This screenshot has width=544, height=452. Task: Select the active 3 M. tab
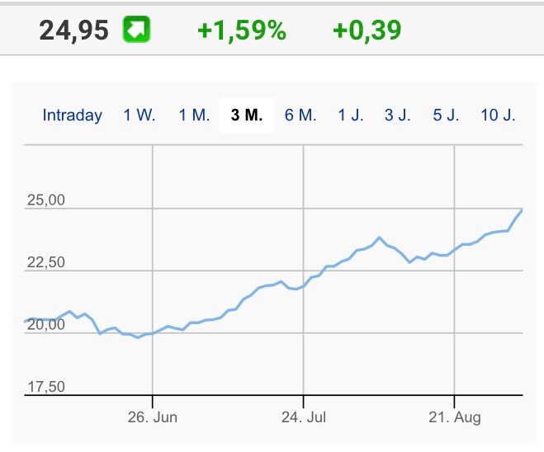tap(247, 115)
